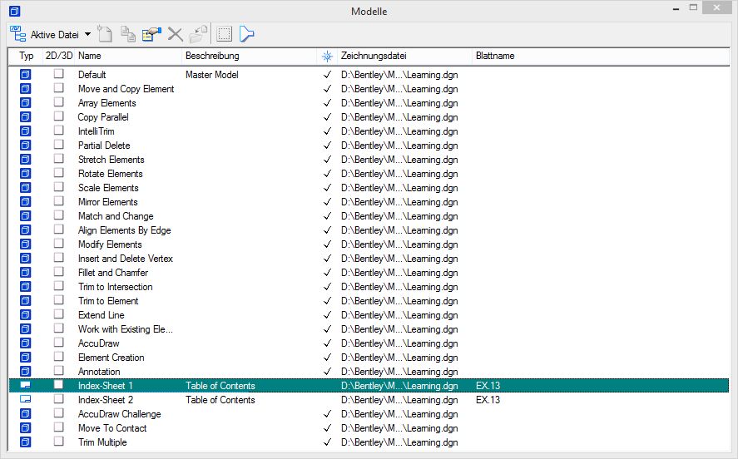The height and width of the screenshot is (459, 738).
Task: Sort by Beschreibung column header
Action: click(x=212, y=56)
